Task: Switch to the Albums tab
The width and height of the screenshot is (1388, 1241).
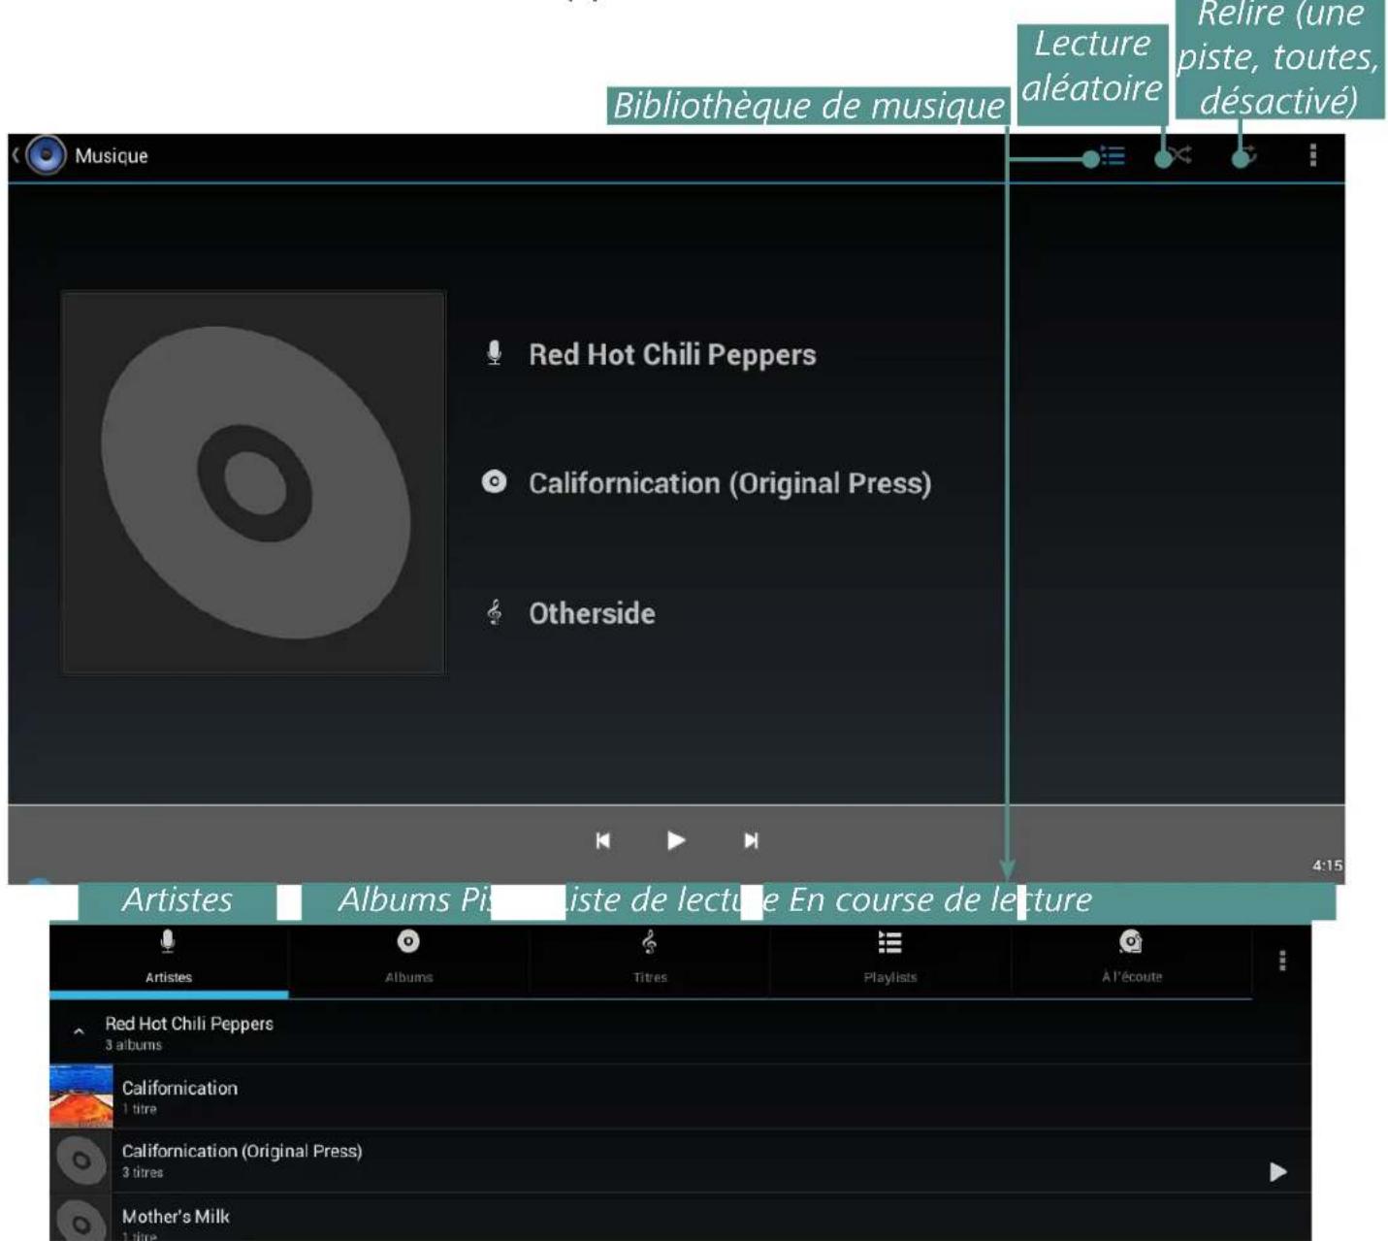Action: (408, 959)
